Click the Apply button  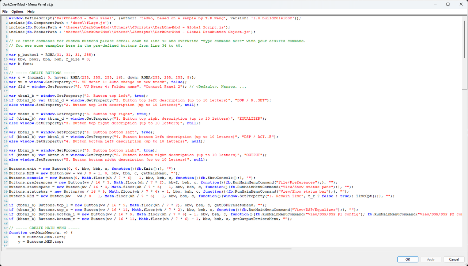(x=431, y=259)
